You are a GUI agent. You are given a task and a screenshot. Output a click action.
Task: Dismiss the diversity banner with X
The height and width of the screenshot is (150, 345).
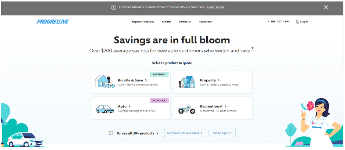(x=326, y=7)
